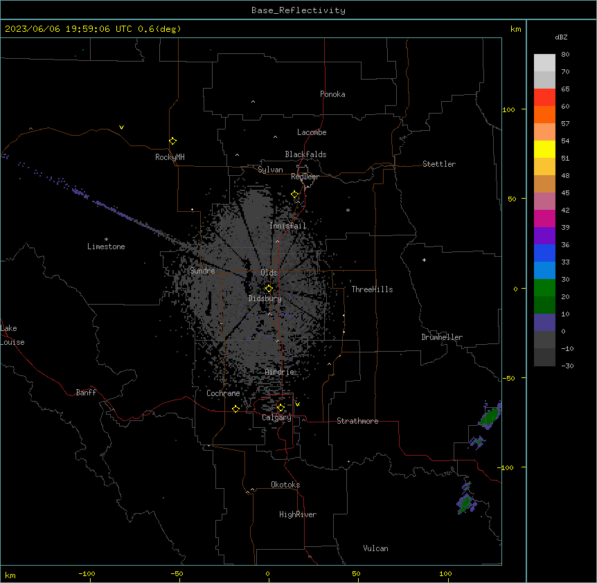Select the white 70-80 dBZ legend swatch
This screenshot has height=583, width=597.
coord(544,63)
